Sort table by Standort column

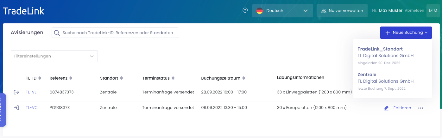point(121,78)
